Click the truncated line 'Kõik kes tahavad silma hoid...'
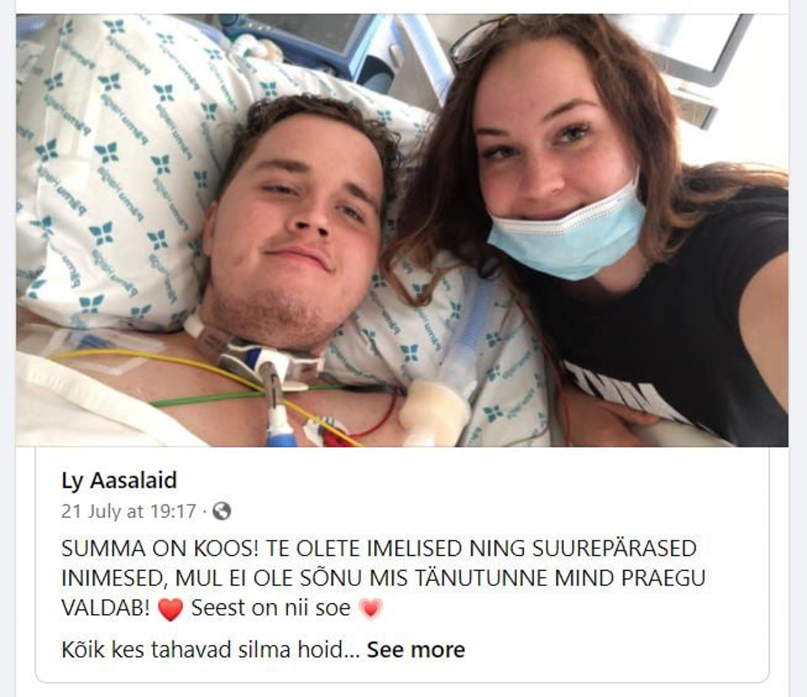The height and width of the screenshot is (697, 807). pyautogui.click(x=211, y=650)
